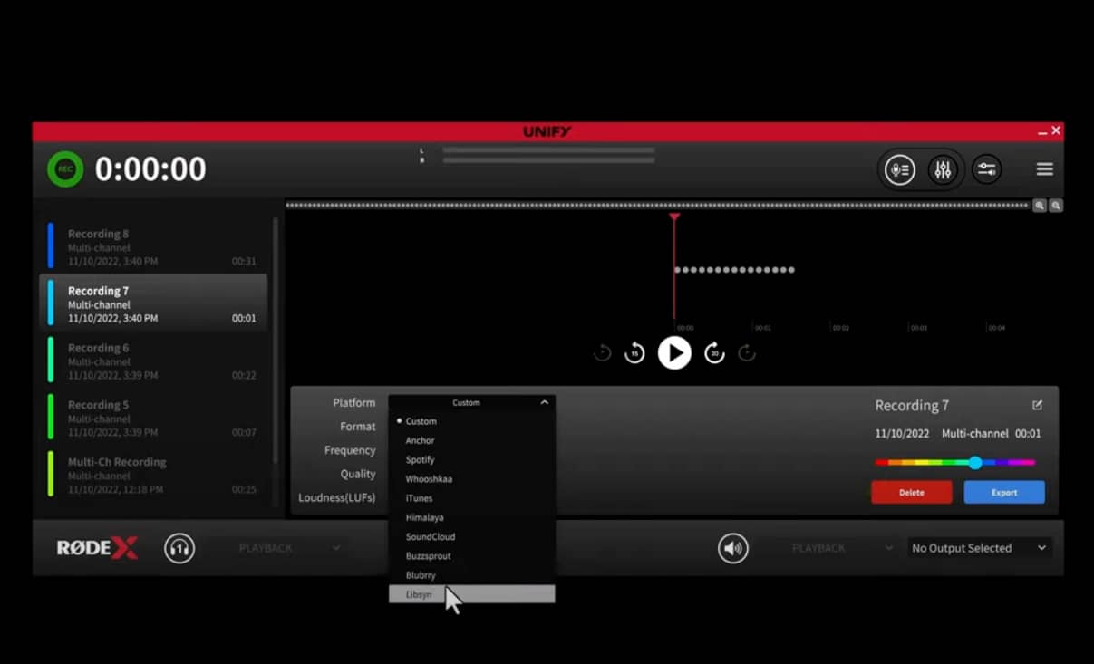Viewport: 1094px width, 664px height.
Task: Click the recordings list scrollbar
Action: pos(276,340)
